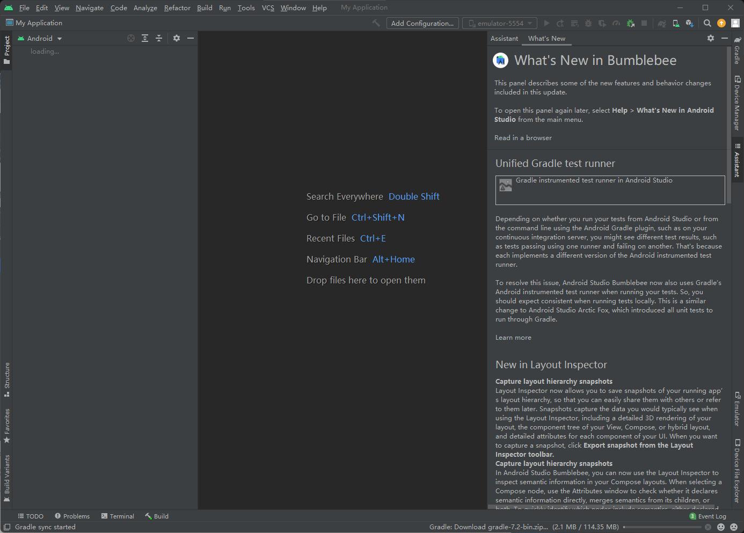Click the Stop square icon
The height and width of the screenshot is (533, 744).
(x=644, y=23)
